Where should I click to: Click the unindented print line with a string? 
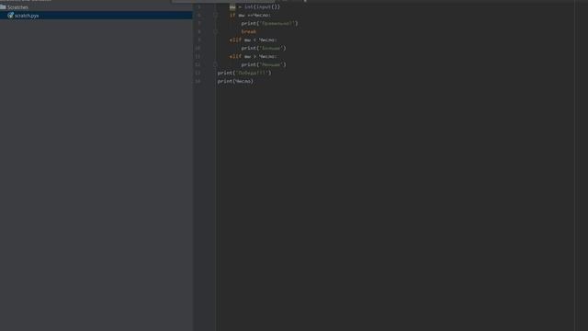tap(244, 73)
